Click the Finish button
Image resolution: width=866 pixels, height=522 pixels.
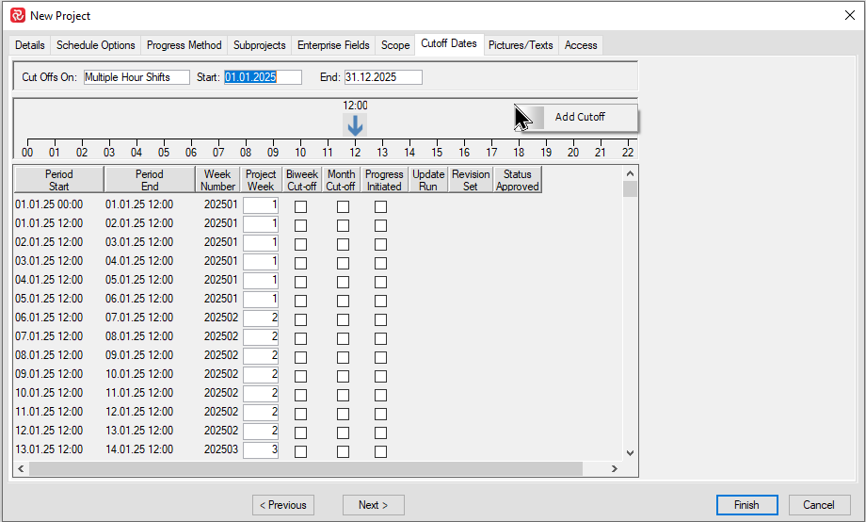746,505
